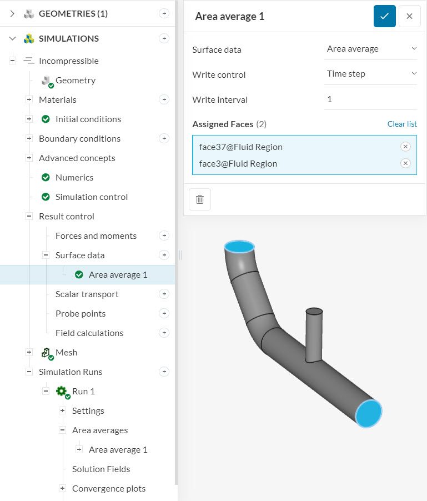Image resolution: width=427 pixels, height=501 pixels.
Task: Open Convergence plots under Run 1
Action: (x=108, y=488)
